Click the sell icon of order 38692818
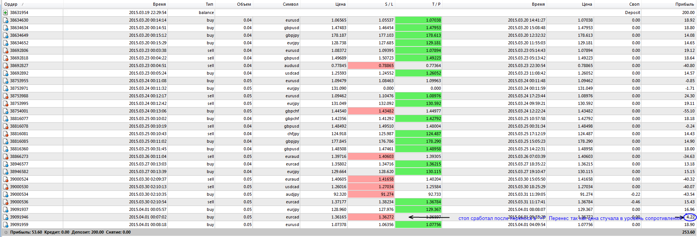 [5, 58]
